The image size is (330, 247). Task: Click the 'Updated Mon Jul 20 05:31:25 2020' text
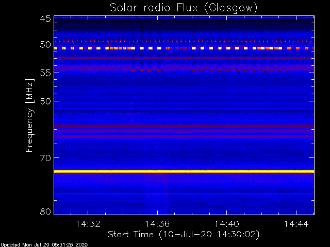point(44,245)
